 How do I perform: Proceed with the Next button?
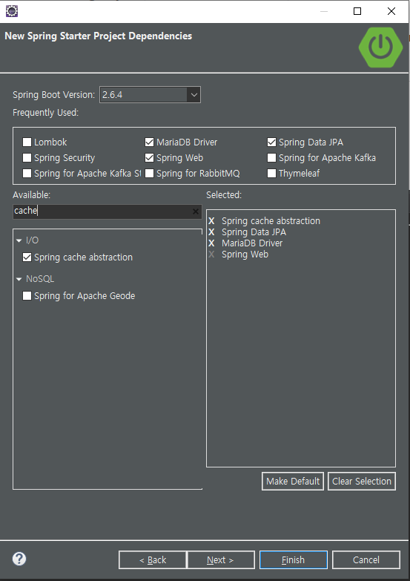pos(221,559)
